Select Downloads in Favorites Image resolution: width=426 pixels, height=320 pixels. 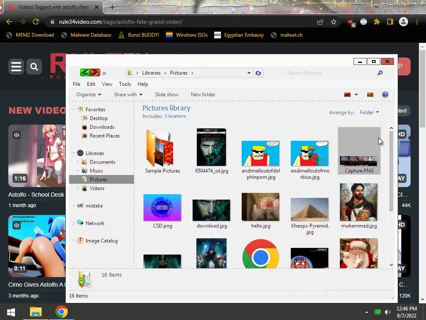pyautogui.click(x=98, y=127)
